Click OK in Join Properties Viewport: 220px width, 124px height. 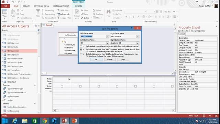coord(96,60)
